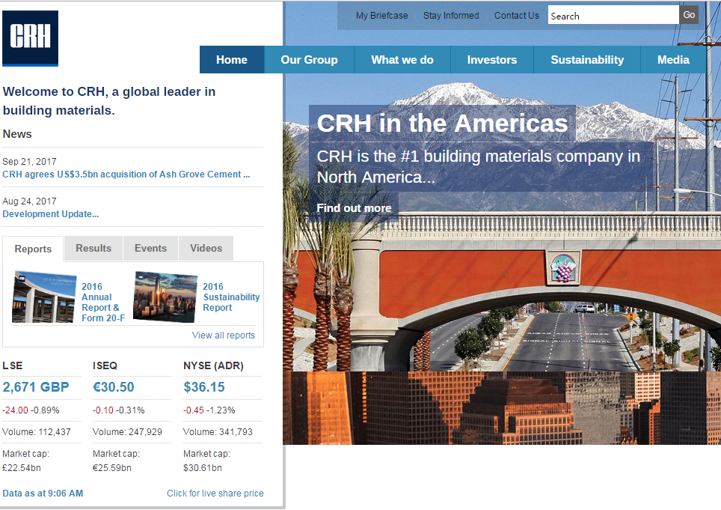Viewport: 721px width, 510px height.
Task: Click the ISEQ Volume: 247,929 value
Action: tap(127, 432)
